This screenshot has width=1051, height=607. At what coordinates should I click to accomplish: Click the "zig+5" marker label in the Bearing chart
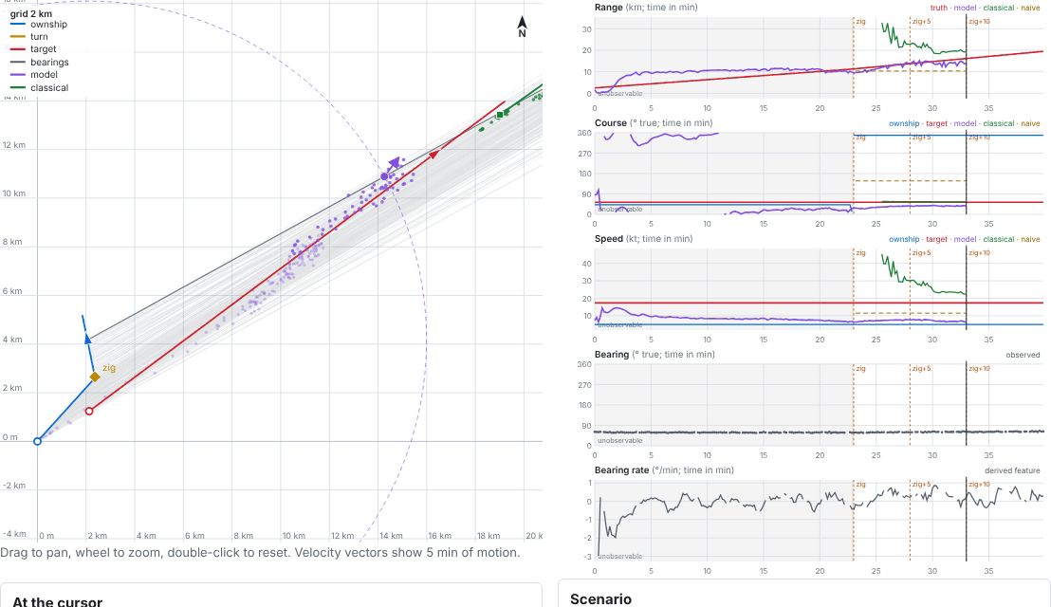pos(921,369)
